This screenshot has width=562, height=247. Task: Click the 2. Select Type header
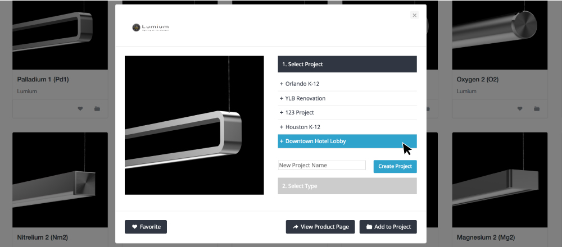pos(347,186)
